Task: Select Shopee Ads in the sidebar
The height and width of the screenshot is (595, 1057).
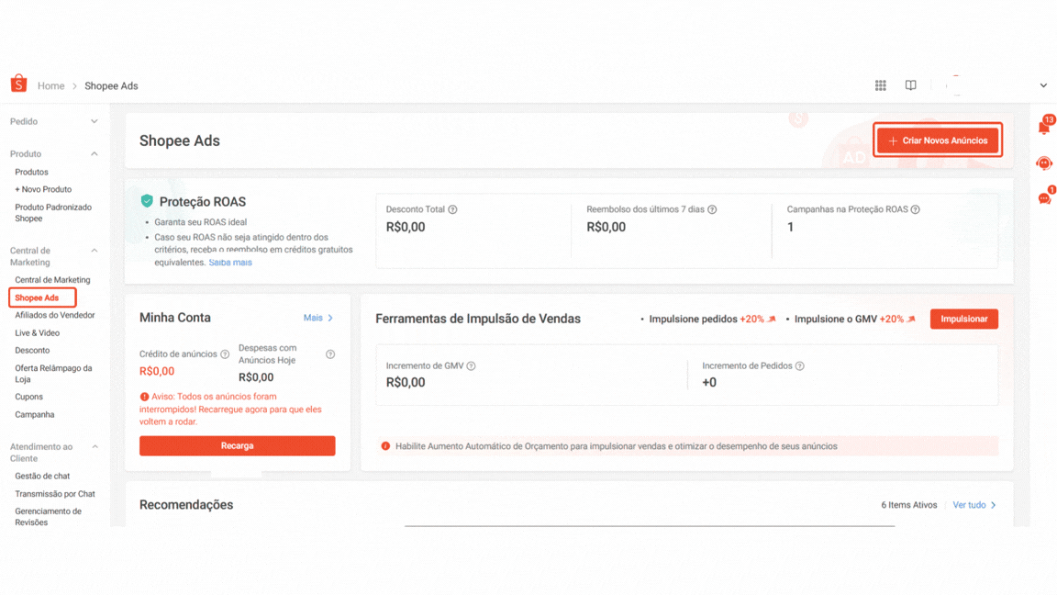Action: (37, 297)
